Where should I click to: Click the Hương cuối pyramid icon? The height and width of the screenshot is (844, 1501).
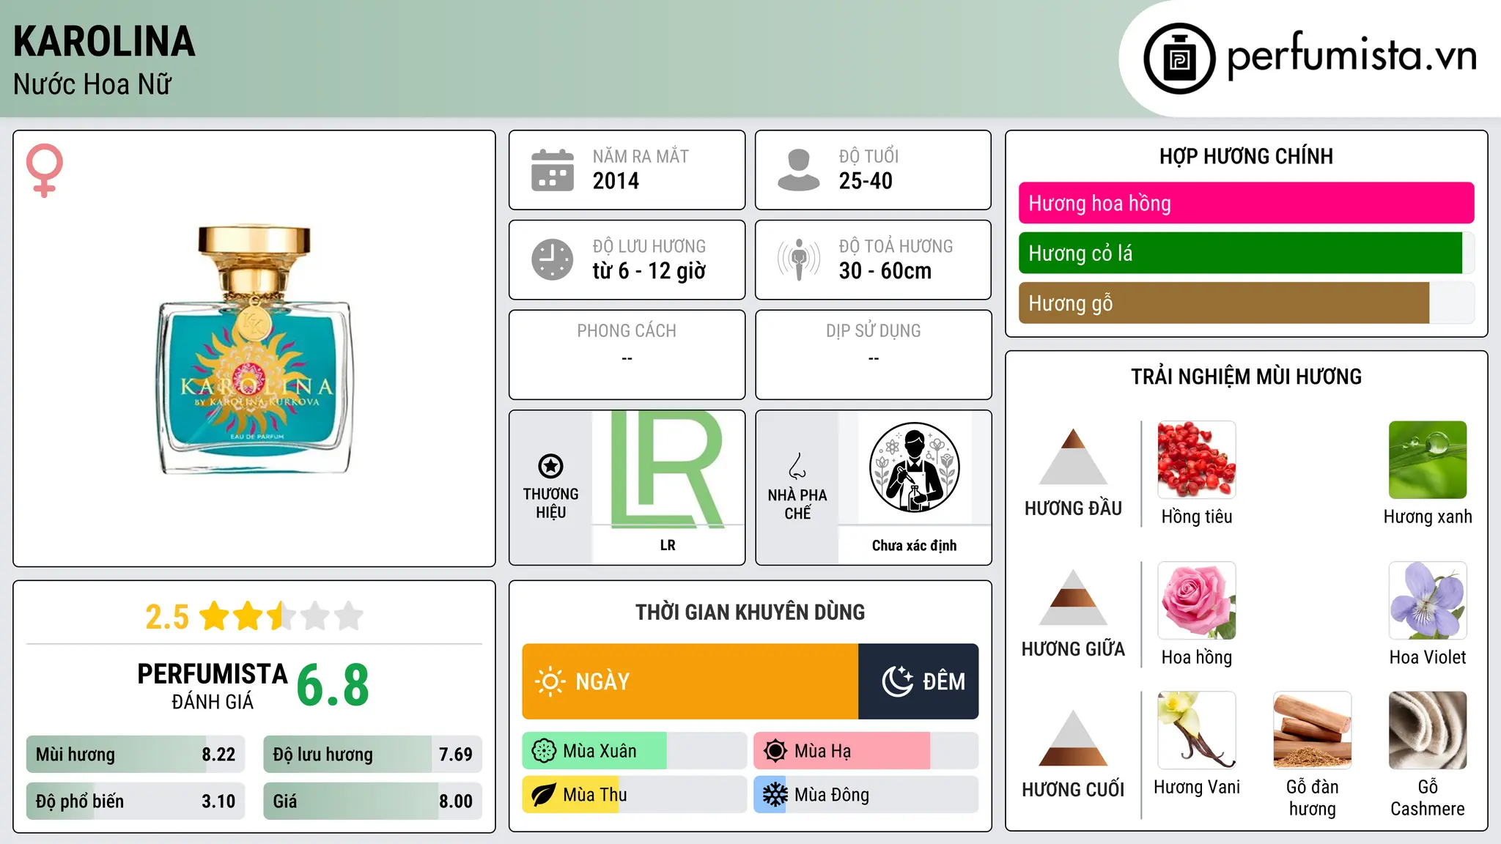(1073, 738)
